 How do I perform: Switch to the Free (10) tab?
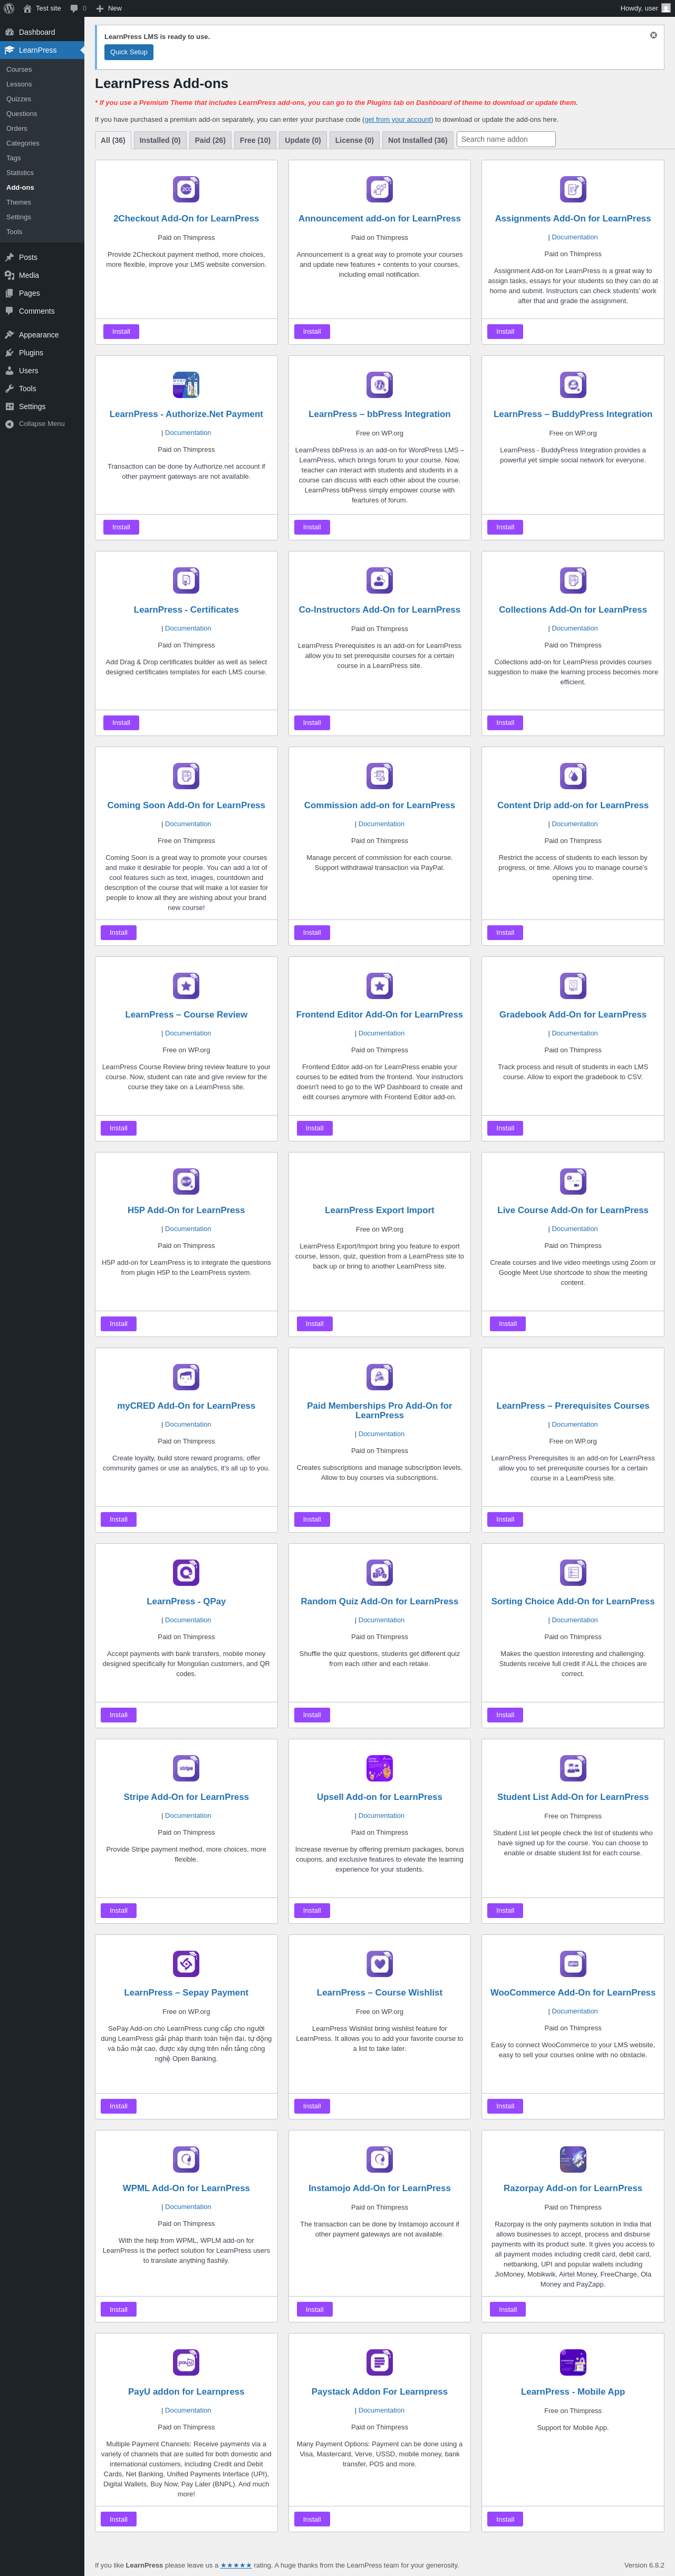[x=255, y=140]
